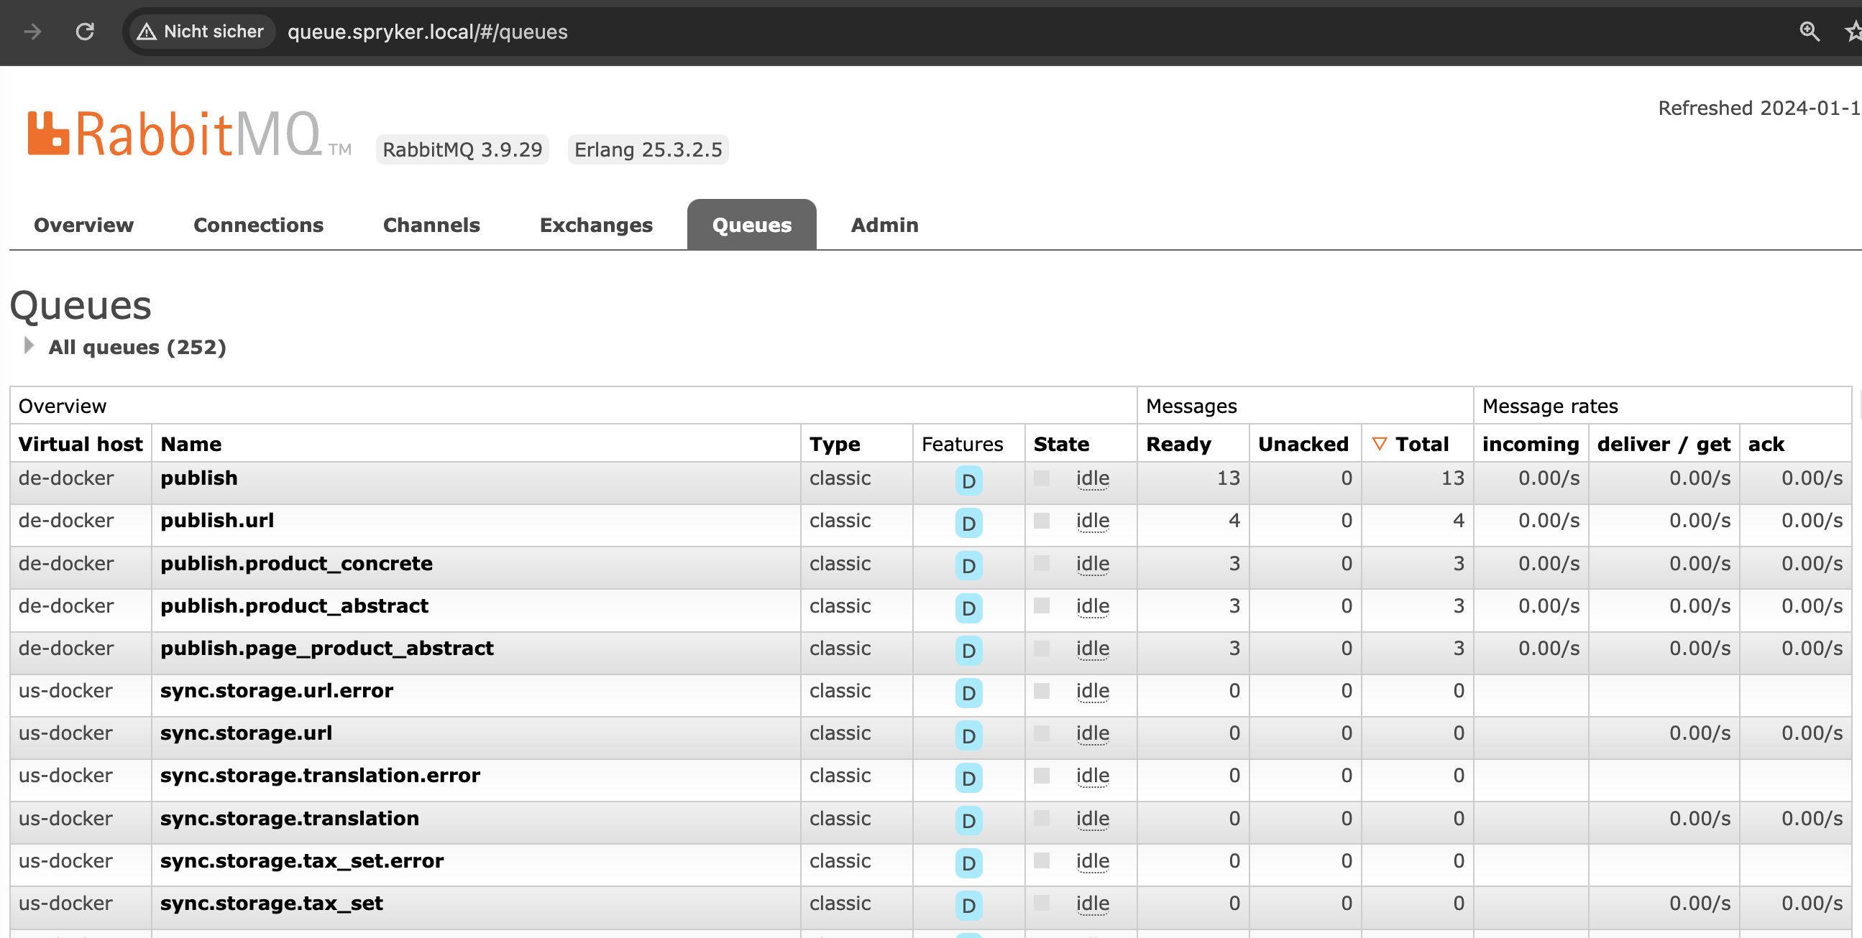The width and height of the screenshot is (1862, 938).
Task: Open the publish.product_concrete queue
Action: click(296, 564)
